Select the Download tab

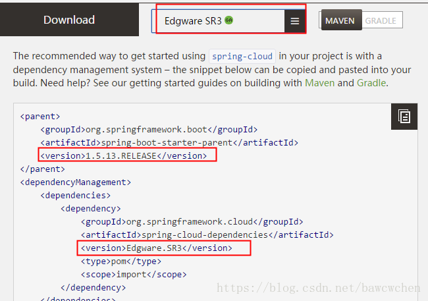click(x=69, y=20)
